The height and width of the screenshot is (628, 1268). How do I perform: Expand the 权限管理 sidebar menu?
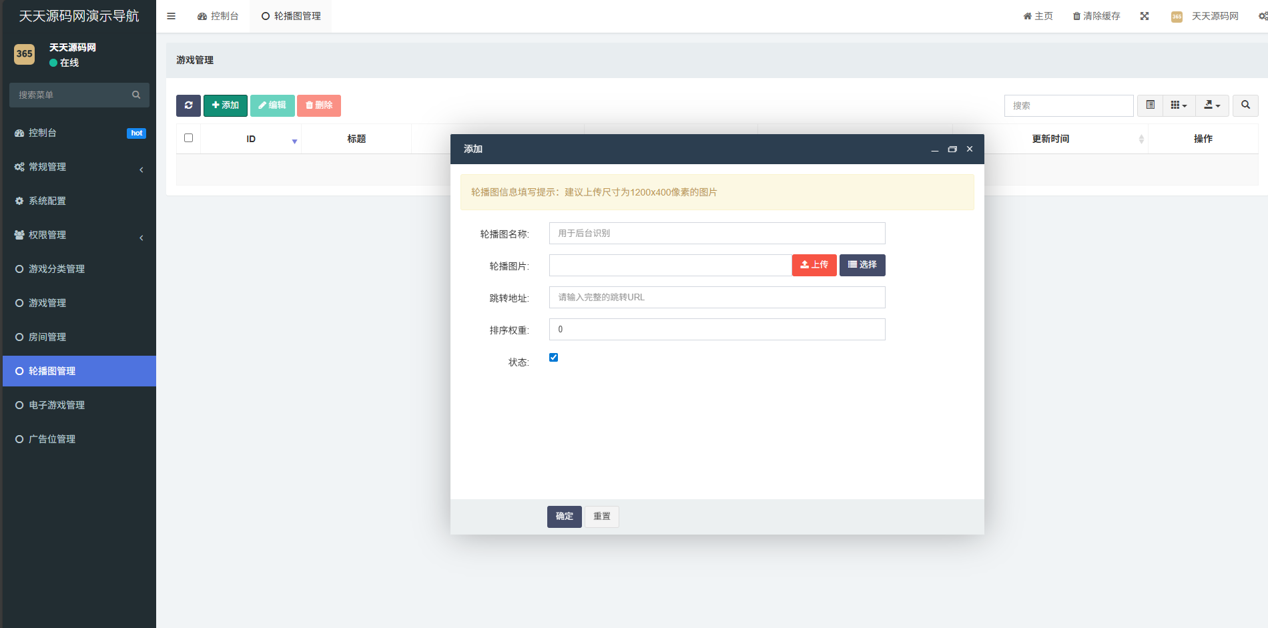point(79,235)
